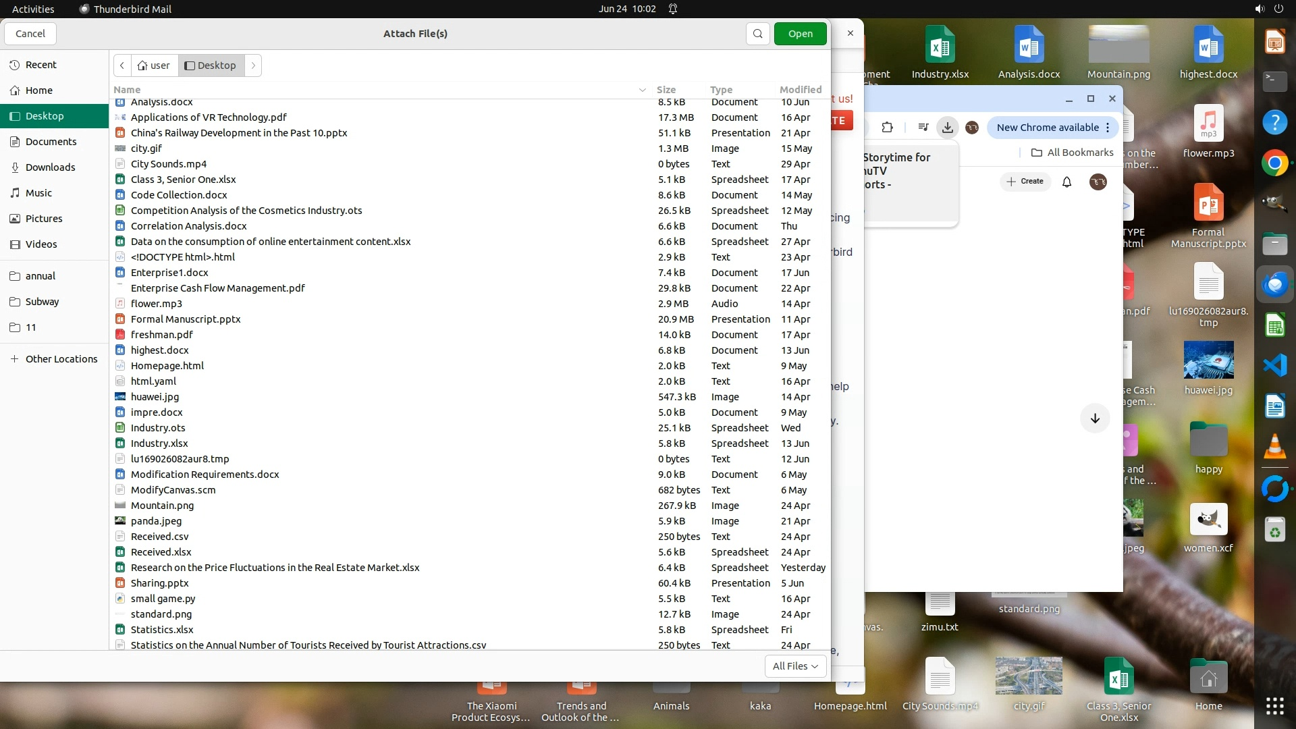Viewport: 1296px width, 729px height.
Task: Click the search icon in file dialog
Action: (757, 34)
